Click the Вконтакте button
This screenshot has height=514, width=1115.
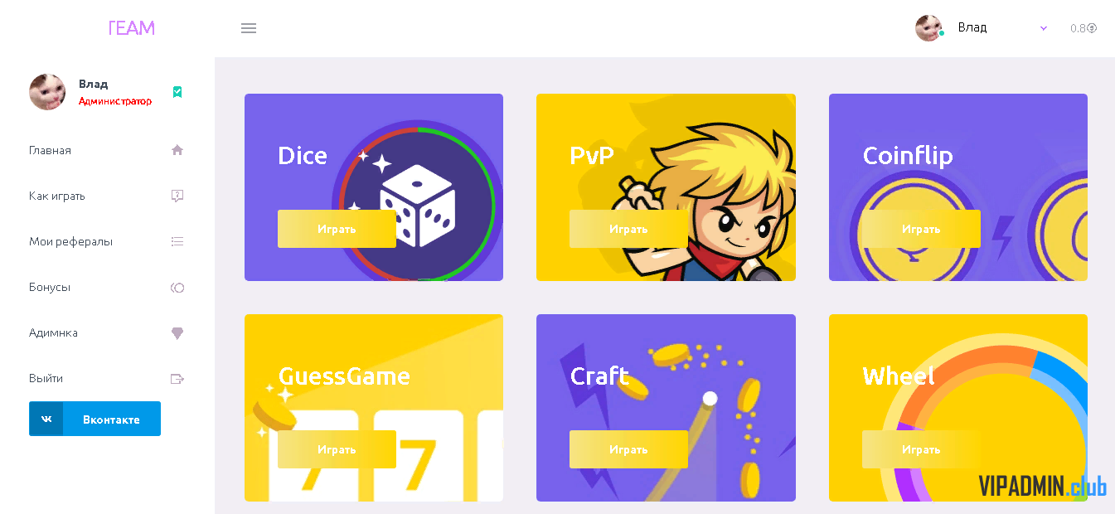pos(95,419)
